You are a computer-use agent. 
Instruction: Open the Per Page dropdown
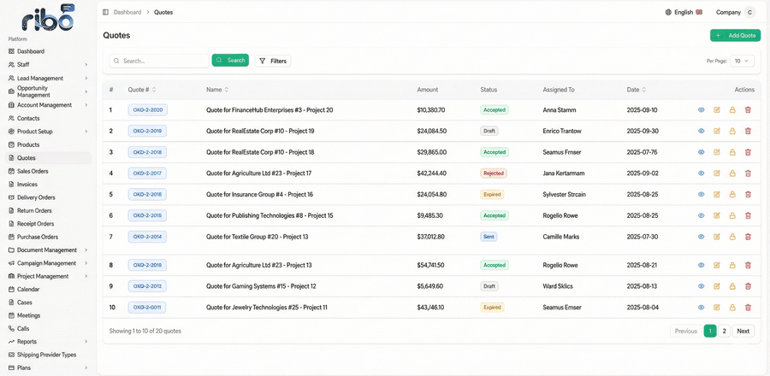[742, 61]
